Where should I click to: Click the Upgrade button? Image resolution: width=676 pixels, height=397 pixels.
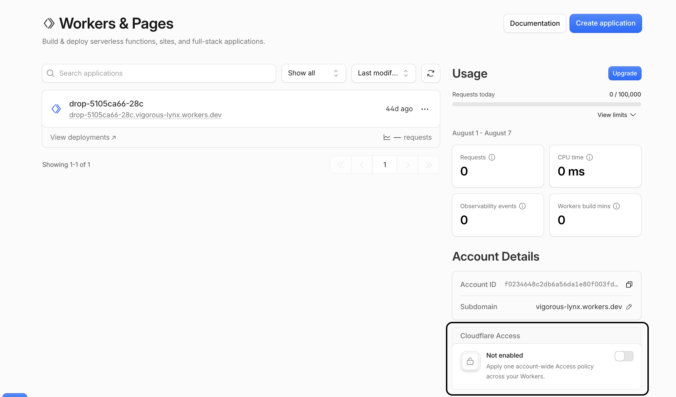click(x=625, y=73)
